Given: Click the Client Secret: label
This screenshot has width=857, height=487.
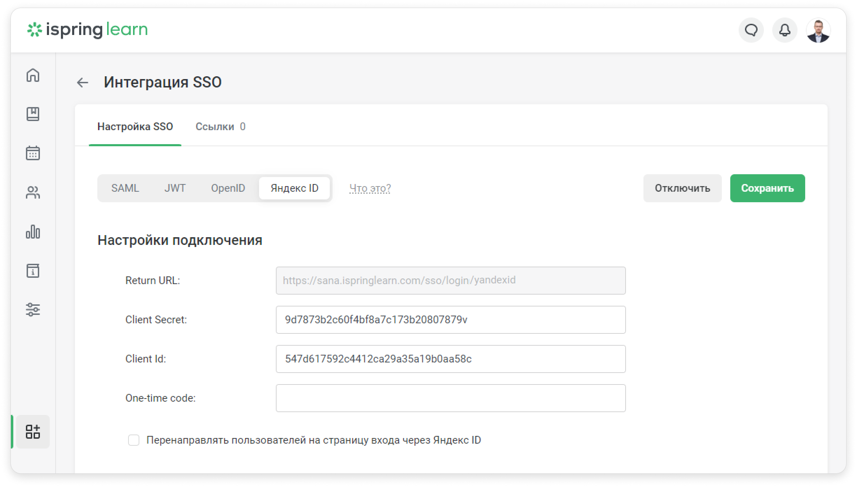Looking at the screenshot, I should (x=156, y=320).
